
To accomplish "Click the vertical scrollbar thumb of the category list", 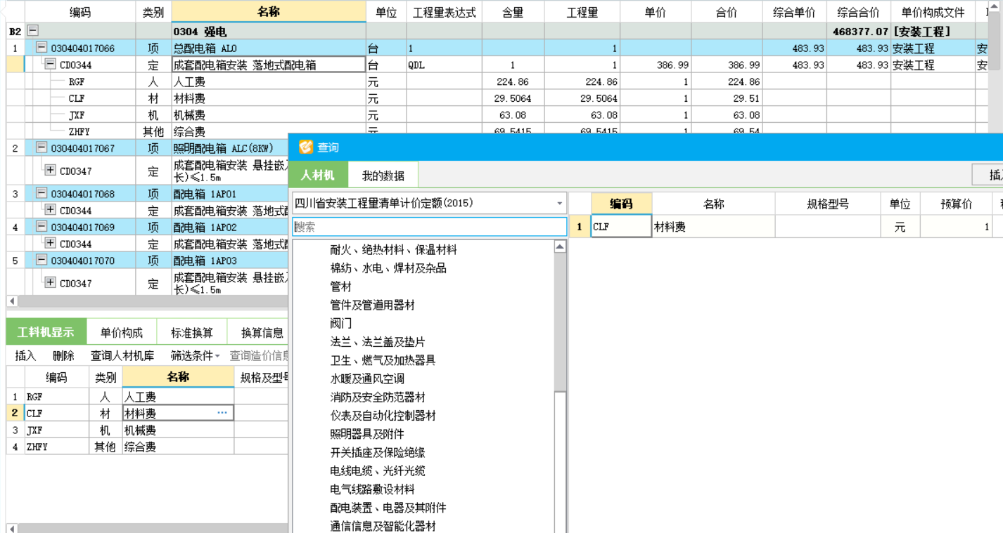I will click(560, 322).
